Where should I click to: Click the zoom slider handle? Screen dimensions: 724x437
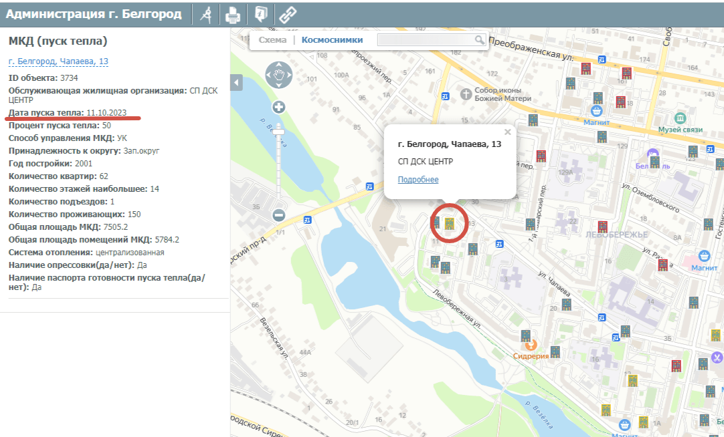pos(279,132)
